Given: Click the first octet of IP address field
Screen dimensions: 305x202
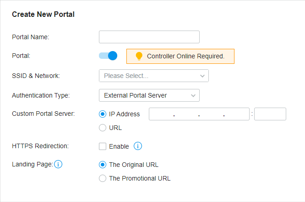Looking at the screenshot, I should [x=162, y=114].
